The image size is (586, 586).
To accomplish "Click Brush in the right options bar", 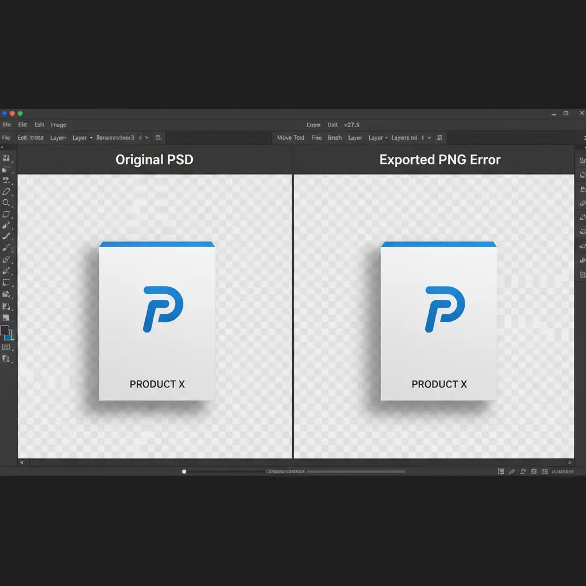I will click(x=335, y=138).
